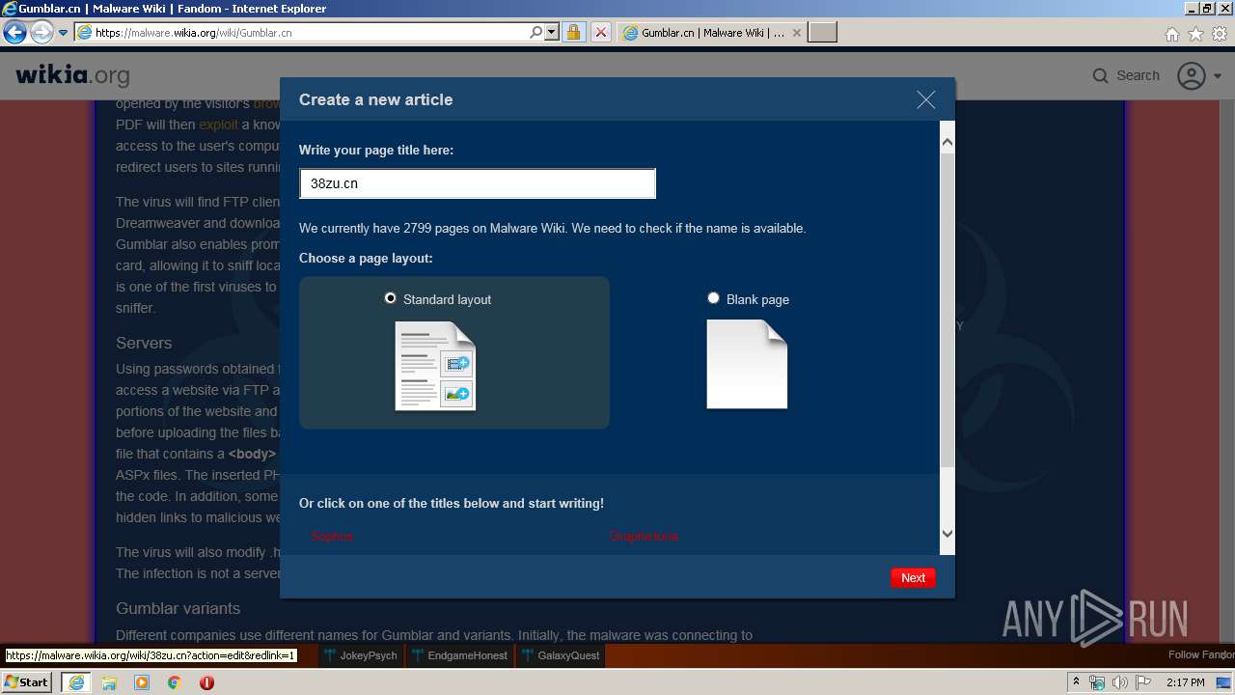Select the Standard layout radio button
1235x695 pixels.
pyautogui.click(x=390, y=298)
